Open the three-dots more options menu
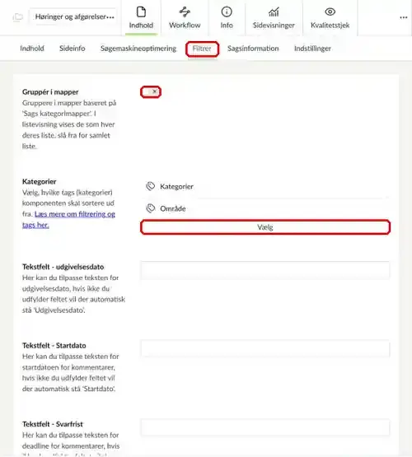412x457 pixels. [x=404, y=17]
